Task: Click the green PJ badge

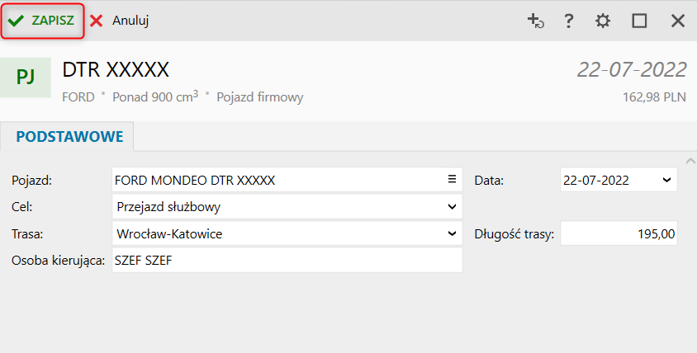Action: point(26,77)
